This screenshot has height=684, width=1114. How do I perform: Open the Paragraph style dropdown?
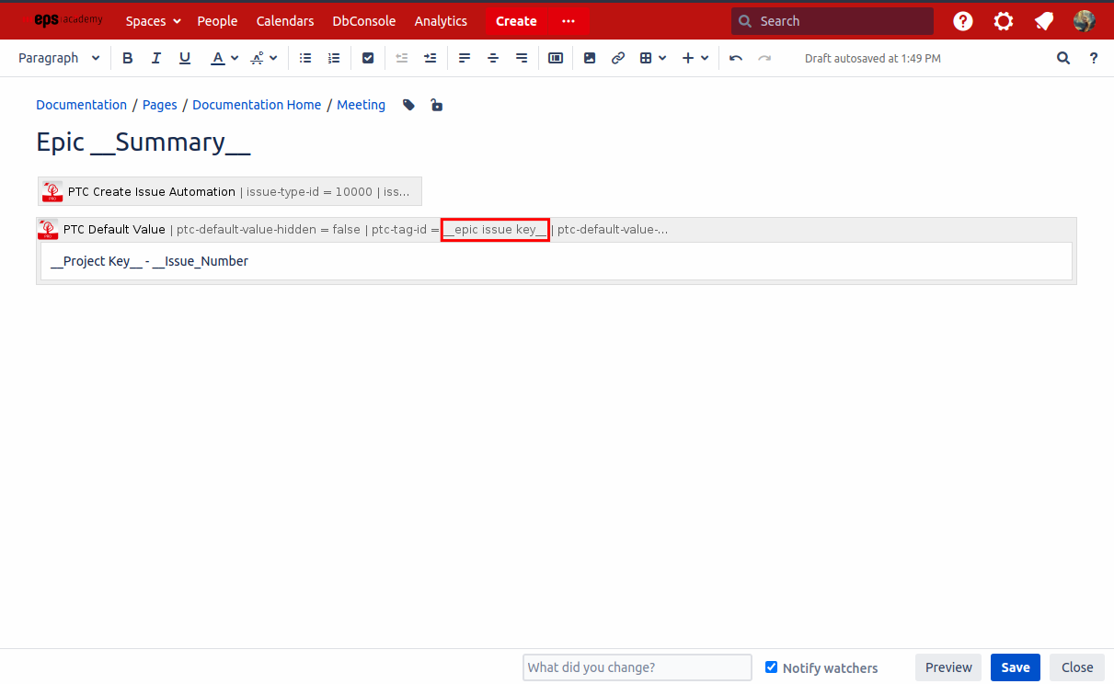(x=59, y=57)
